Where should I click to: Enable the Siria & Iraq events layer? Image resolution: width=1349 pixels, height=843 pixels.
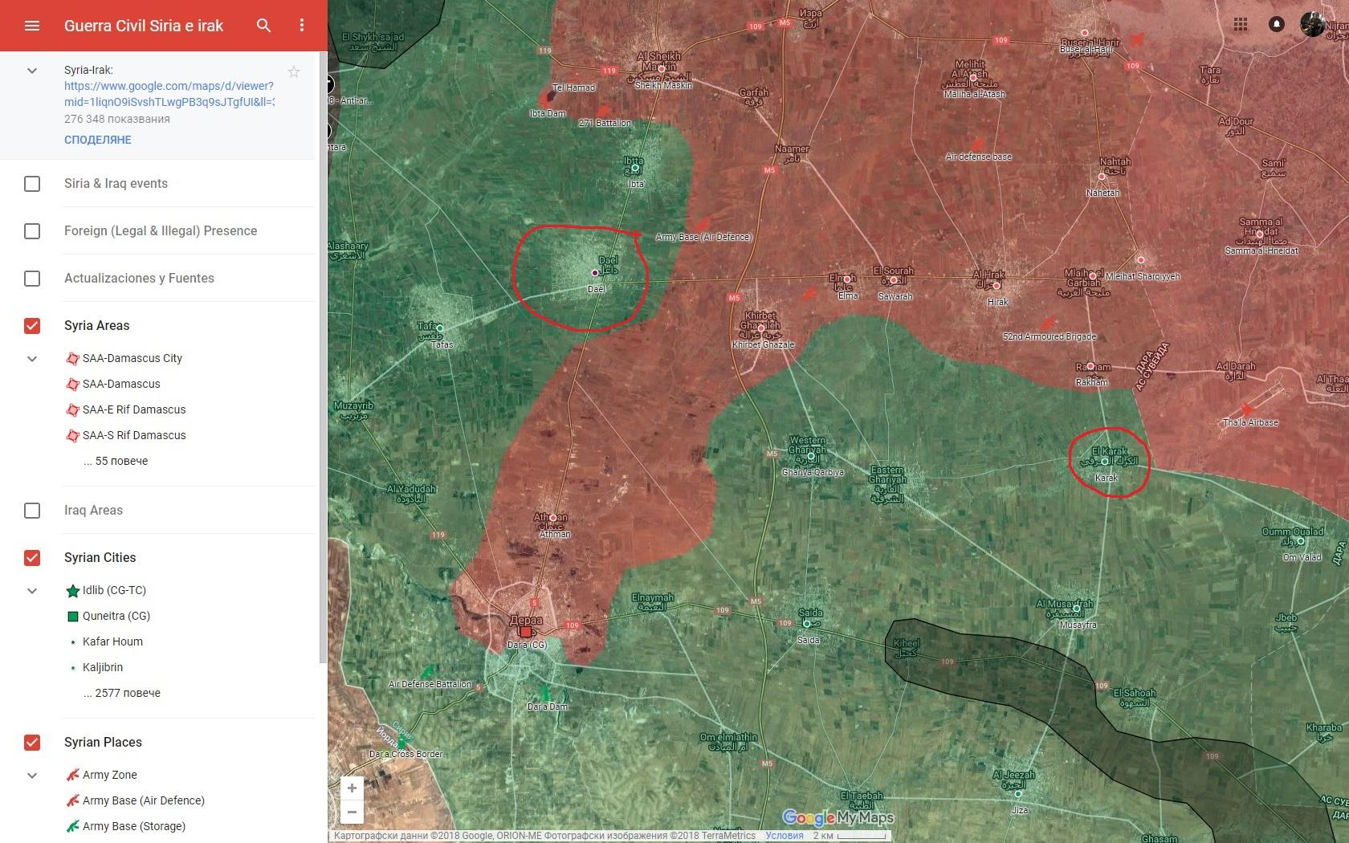click(x=32, y=184)
